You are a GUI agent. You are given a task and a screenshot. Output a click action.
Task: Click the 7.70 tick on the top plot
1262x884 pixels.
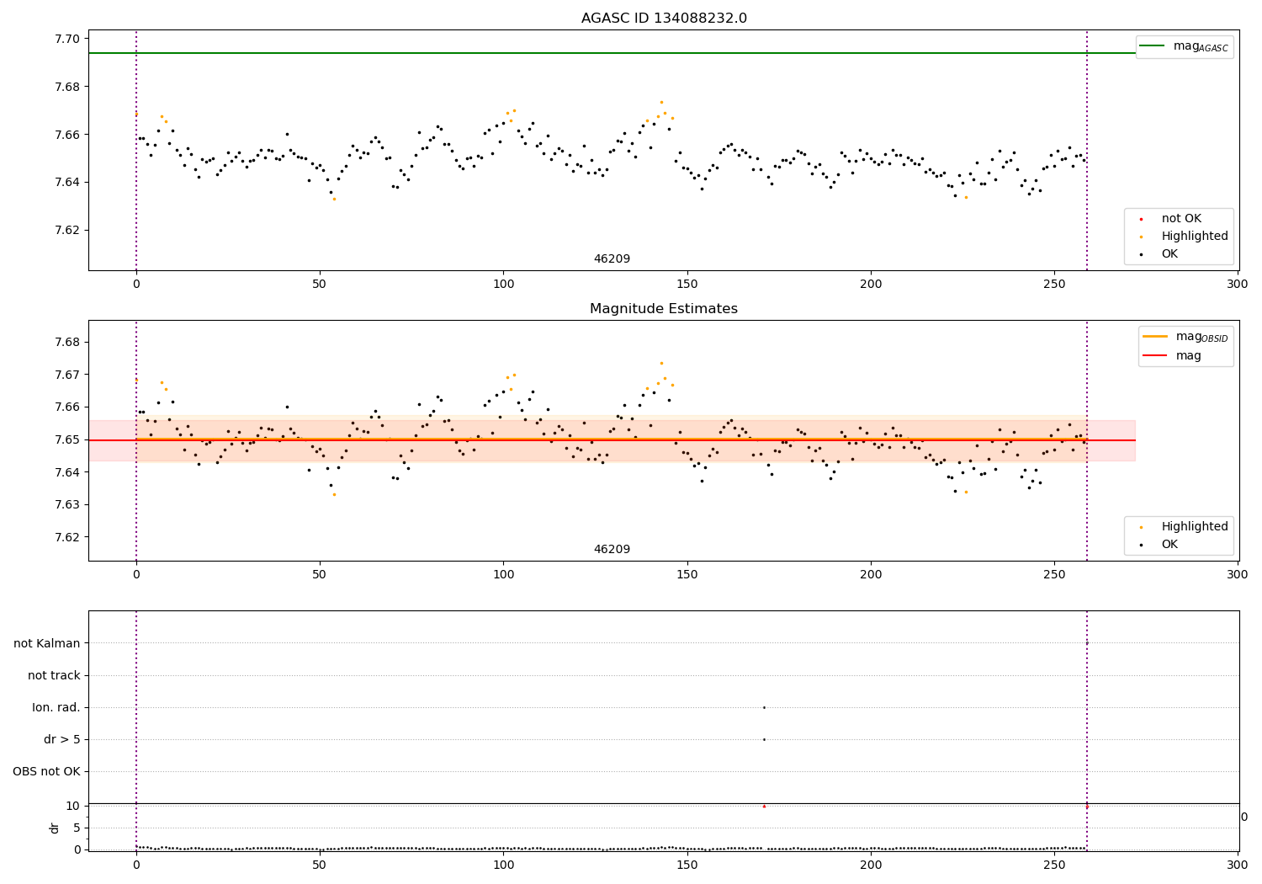tap(68, 40)
